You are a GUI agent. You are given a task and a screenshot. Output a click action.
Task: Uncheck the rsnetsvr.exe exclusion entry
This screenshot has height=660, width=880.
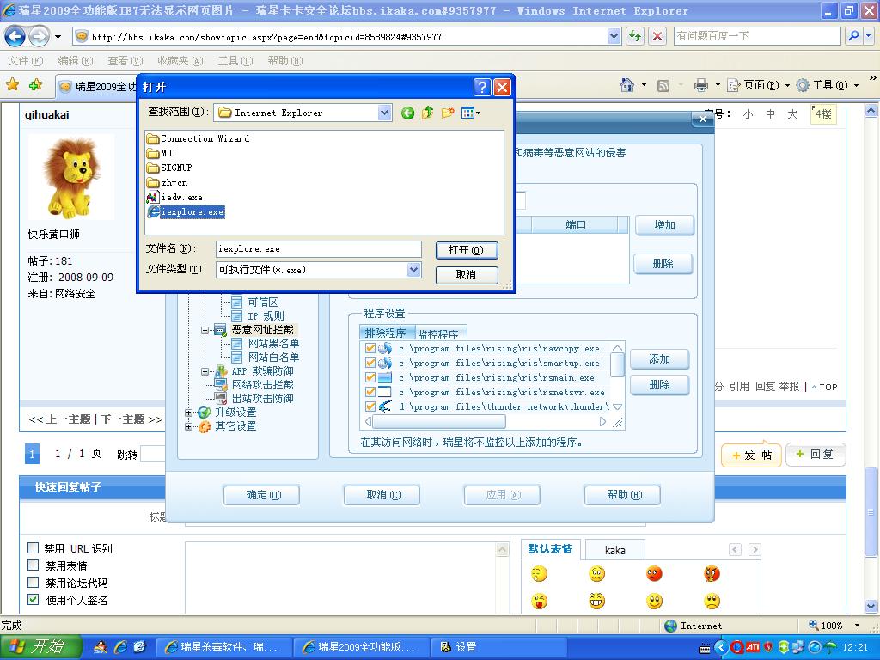pos(370,392)
